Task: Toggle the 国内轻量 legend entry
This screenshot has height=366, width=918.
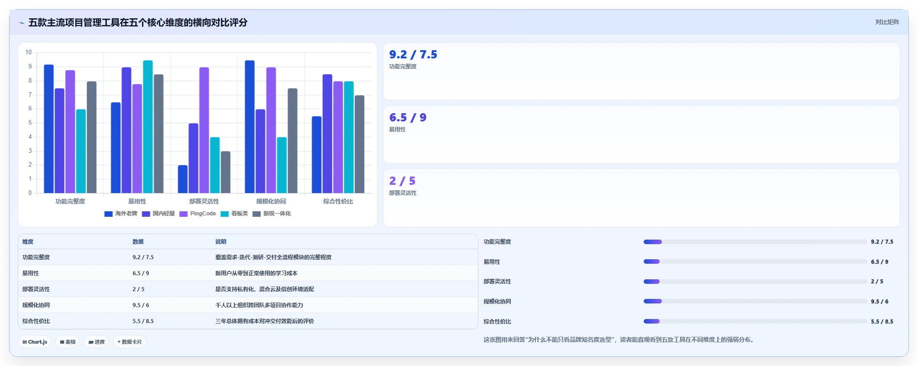Action: point(158,214)
